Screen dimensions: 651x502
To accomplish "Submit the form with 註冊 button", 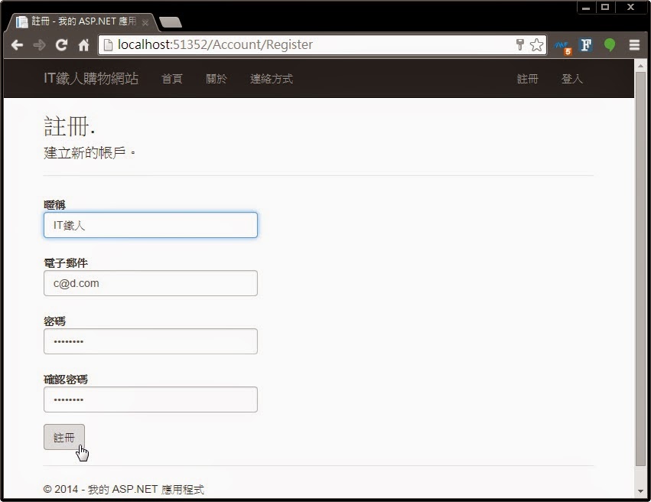I will (x=64, y=437).
